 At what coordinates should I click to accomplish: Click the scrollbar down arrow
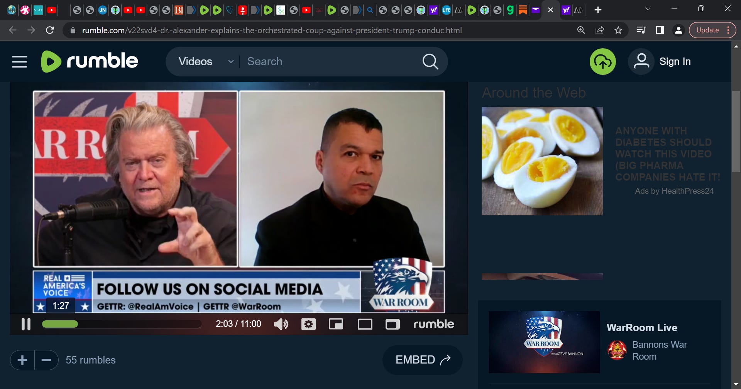tap(736, 385)
